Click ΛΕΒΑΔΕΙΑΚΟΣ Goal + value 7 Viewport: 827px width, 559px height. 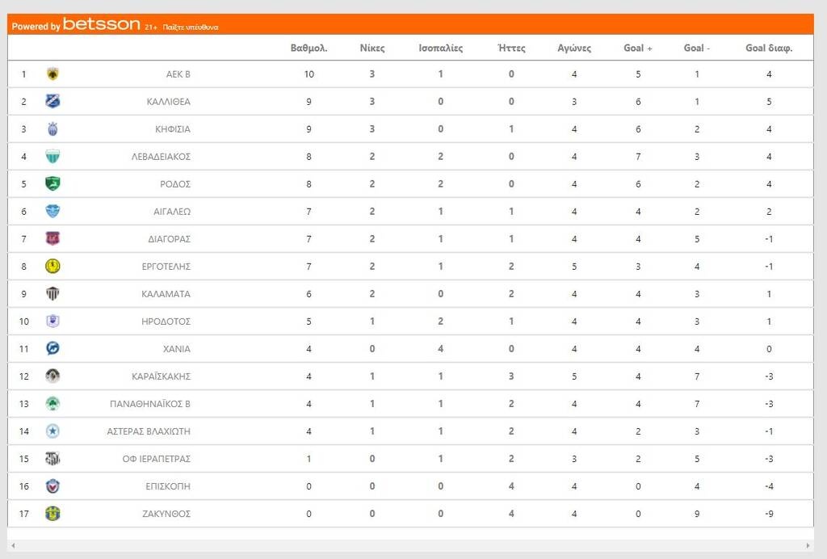click(638, 157)
